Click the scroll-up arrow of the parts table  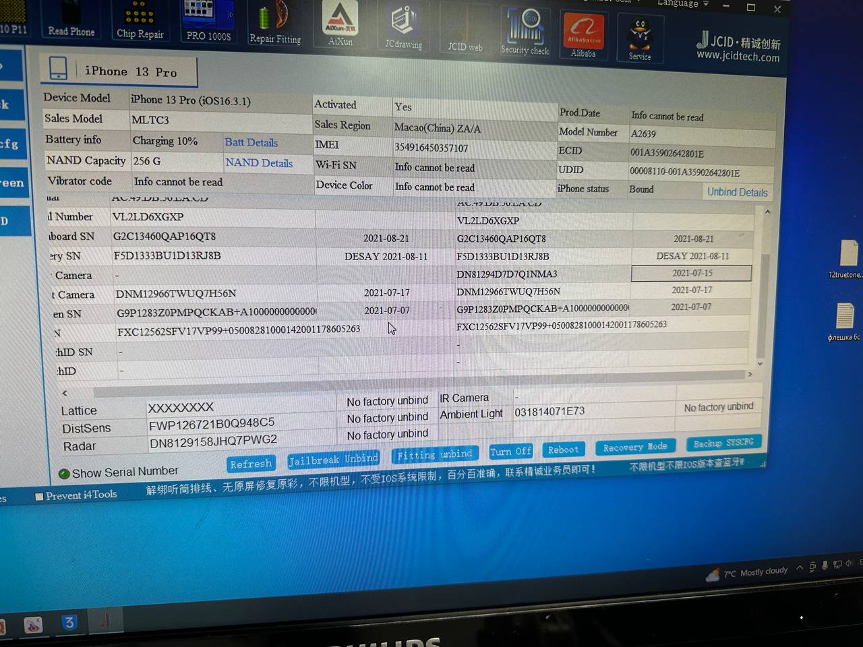767,212
